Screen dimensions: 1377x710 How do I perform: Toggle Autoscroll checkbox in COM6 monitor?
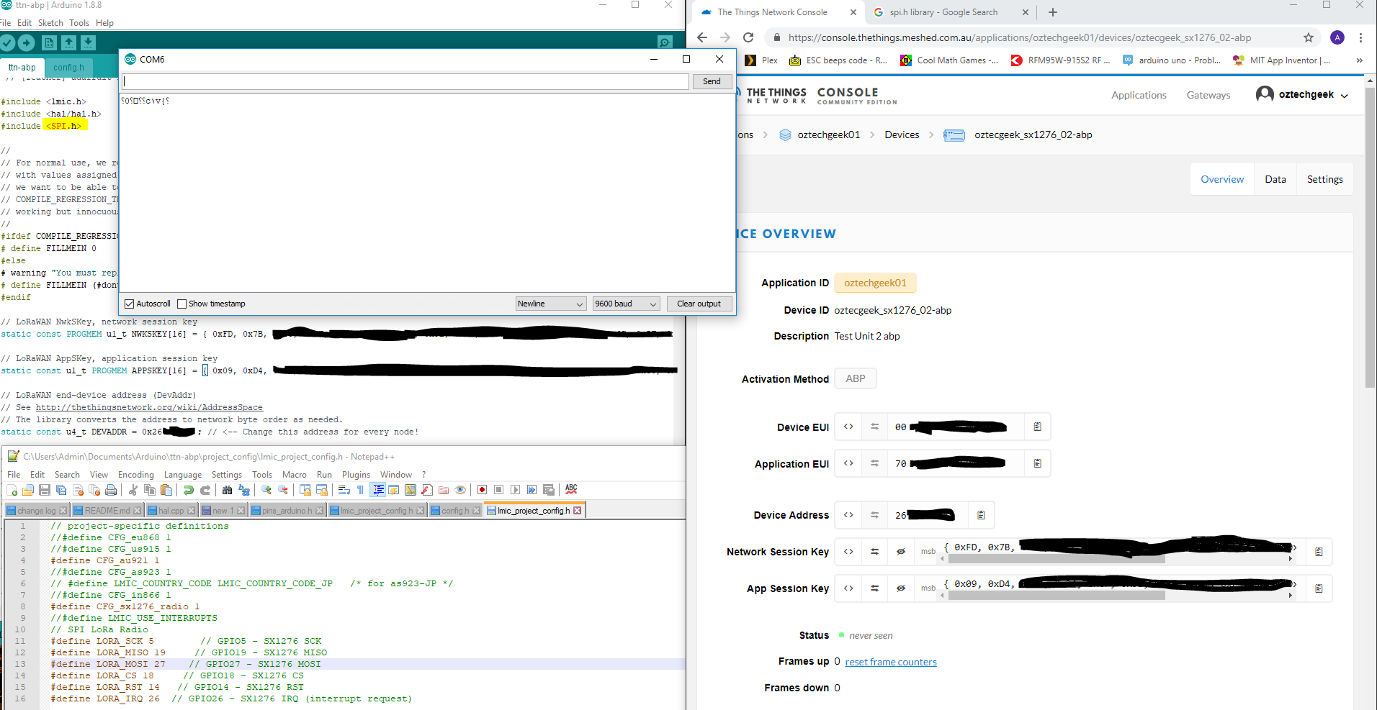point(130,304)
